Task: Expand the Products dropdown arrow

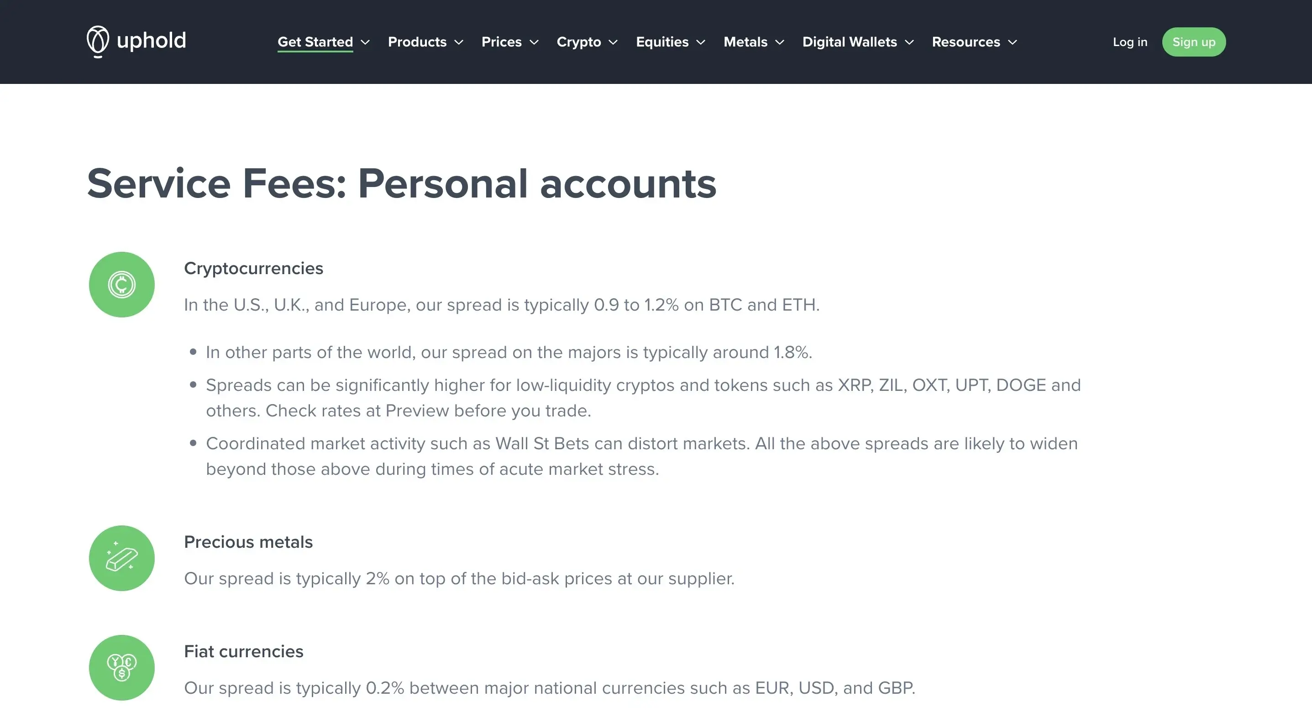Action: pyautogui.click(x=459, y=42)
